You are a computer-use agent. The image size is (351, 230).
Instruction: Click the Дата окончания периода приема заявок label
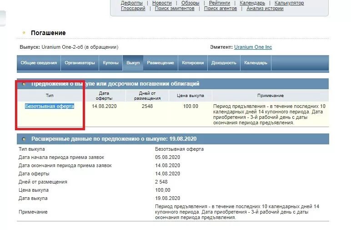click(x=65, y=166)
